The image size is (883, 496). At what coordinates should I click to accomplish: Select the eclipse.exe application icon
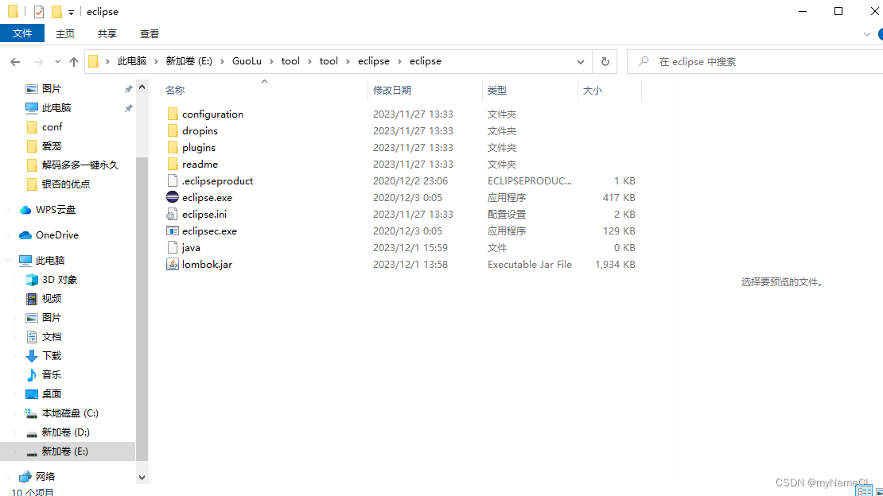click(x=173, y=197)
